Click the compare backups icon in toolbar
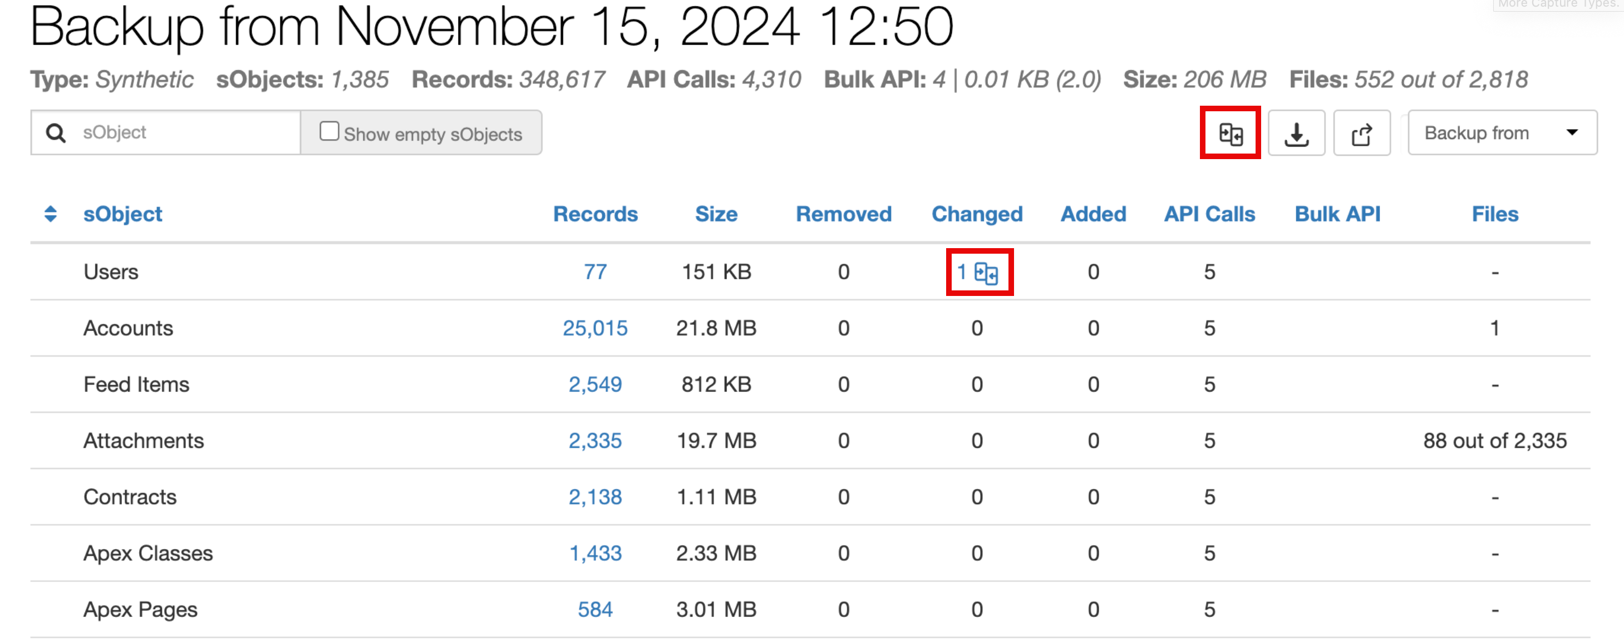 click(x=1230, y=133)
